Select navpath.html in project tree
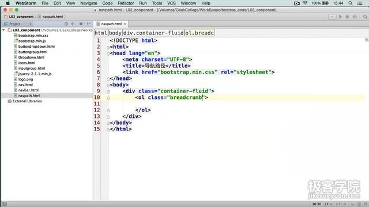Screen dimensions: 369x207 click(x=29, y=95)
